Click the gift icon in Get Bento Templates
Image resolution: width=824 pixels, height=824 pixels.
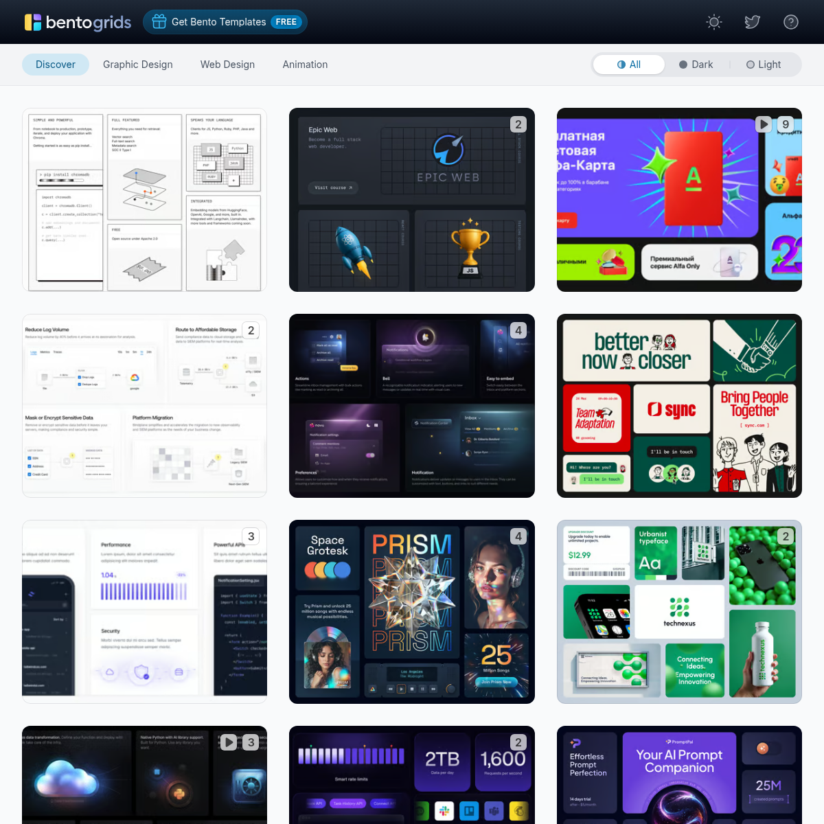tap(159, 22)
